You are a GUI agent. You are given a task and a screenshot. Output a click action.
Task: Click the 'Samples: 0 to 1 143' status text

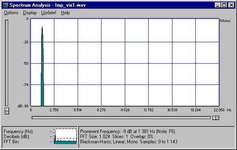(x=159, y=142)
